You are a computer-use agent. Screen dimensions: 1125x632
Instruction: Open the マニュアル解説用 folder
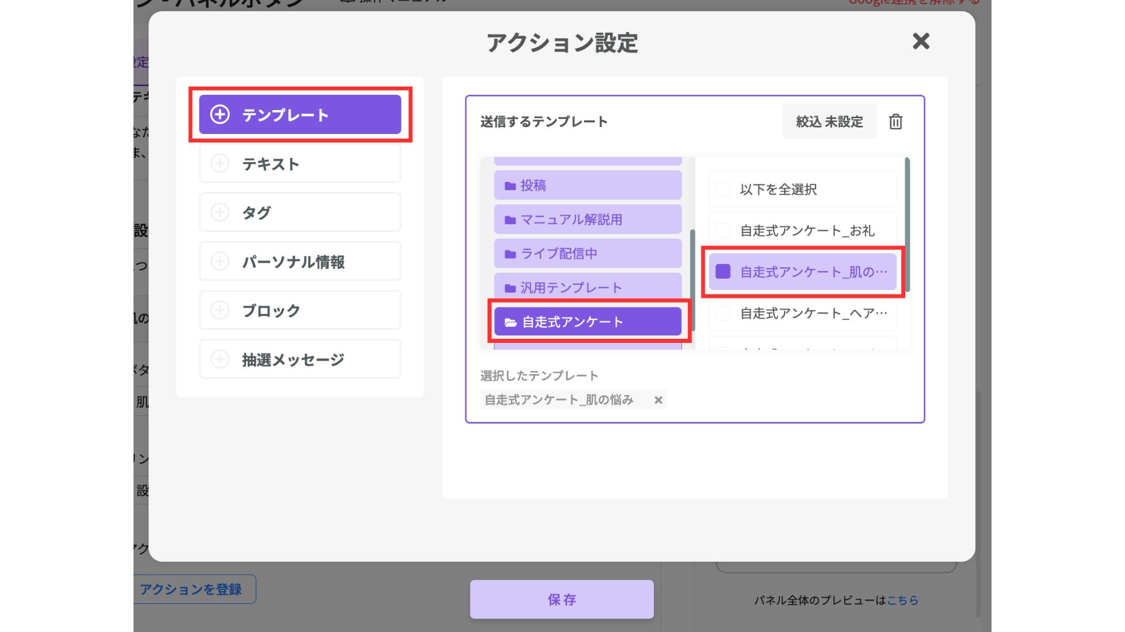[588, 219]
